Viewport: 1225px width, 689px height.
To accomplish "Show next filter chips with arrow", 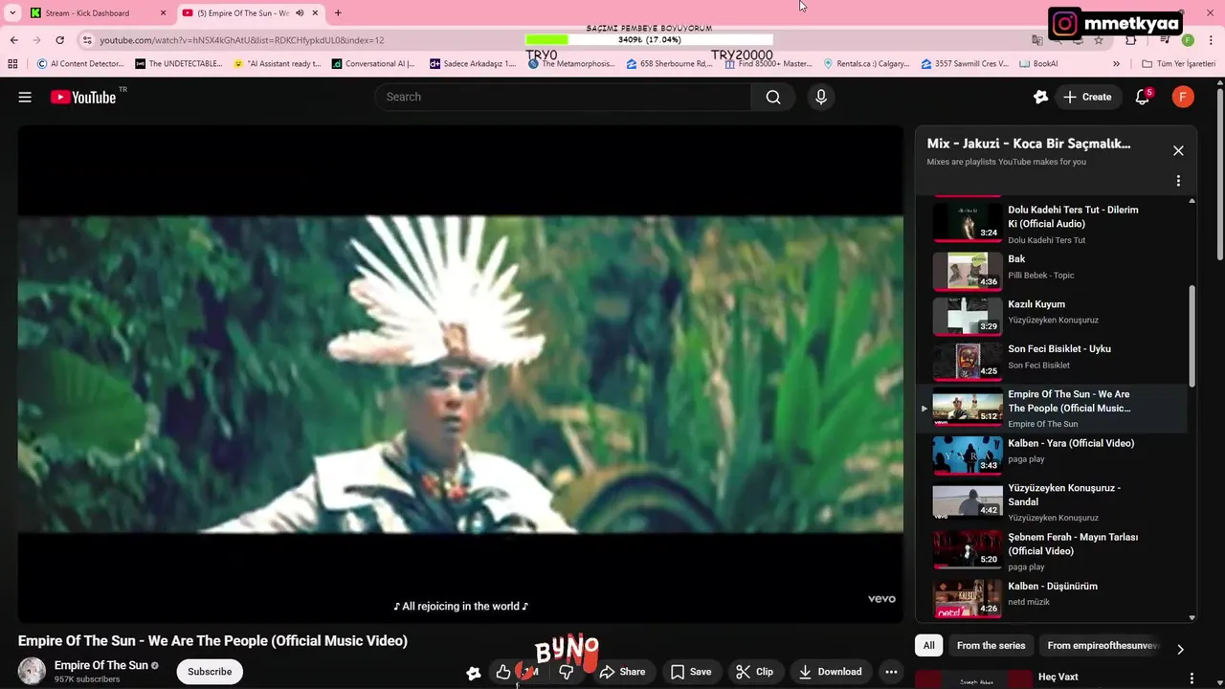I will click(1180, 649).
